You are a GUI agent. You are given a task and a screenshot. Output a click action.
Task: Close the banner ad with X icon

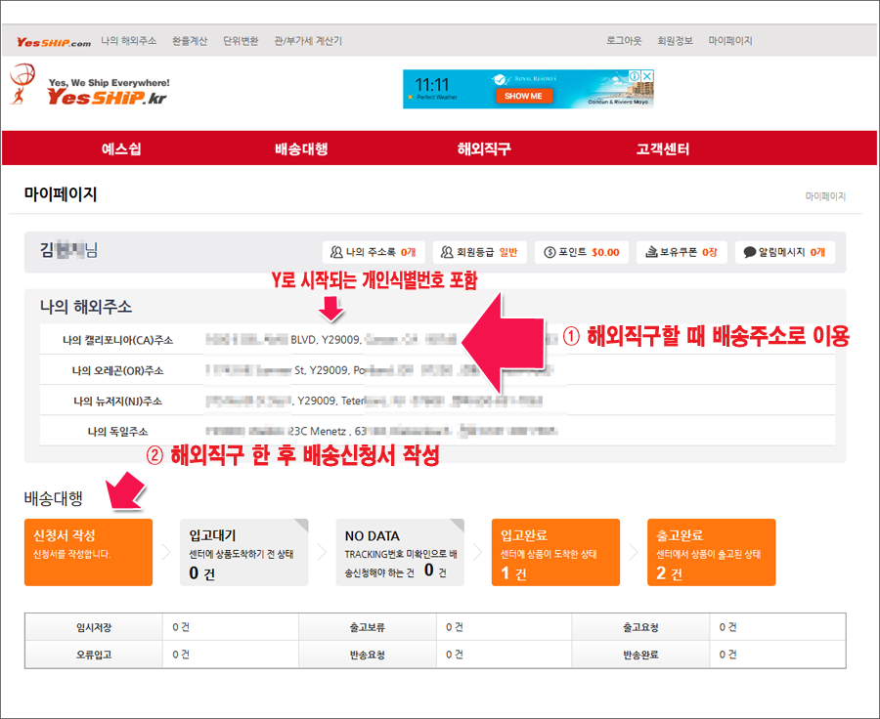(x=647, y=76)
